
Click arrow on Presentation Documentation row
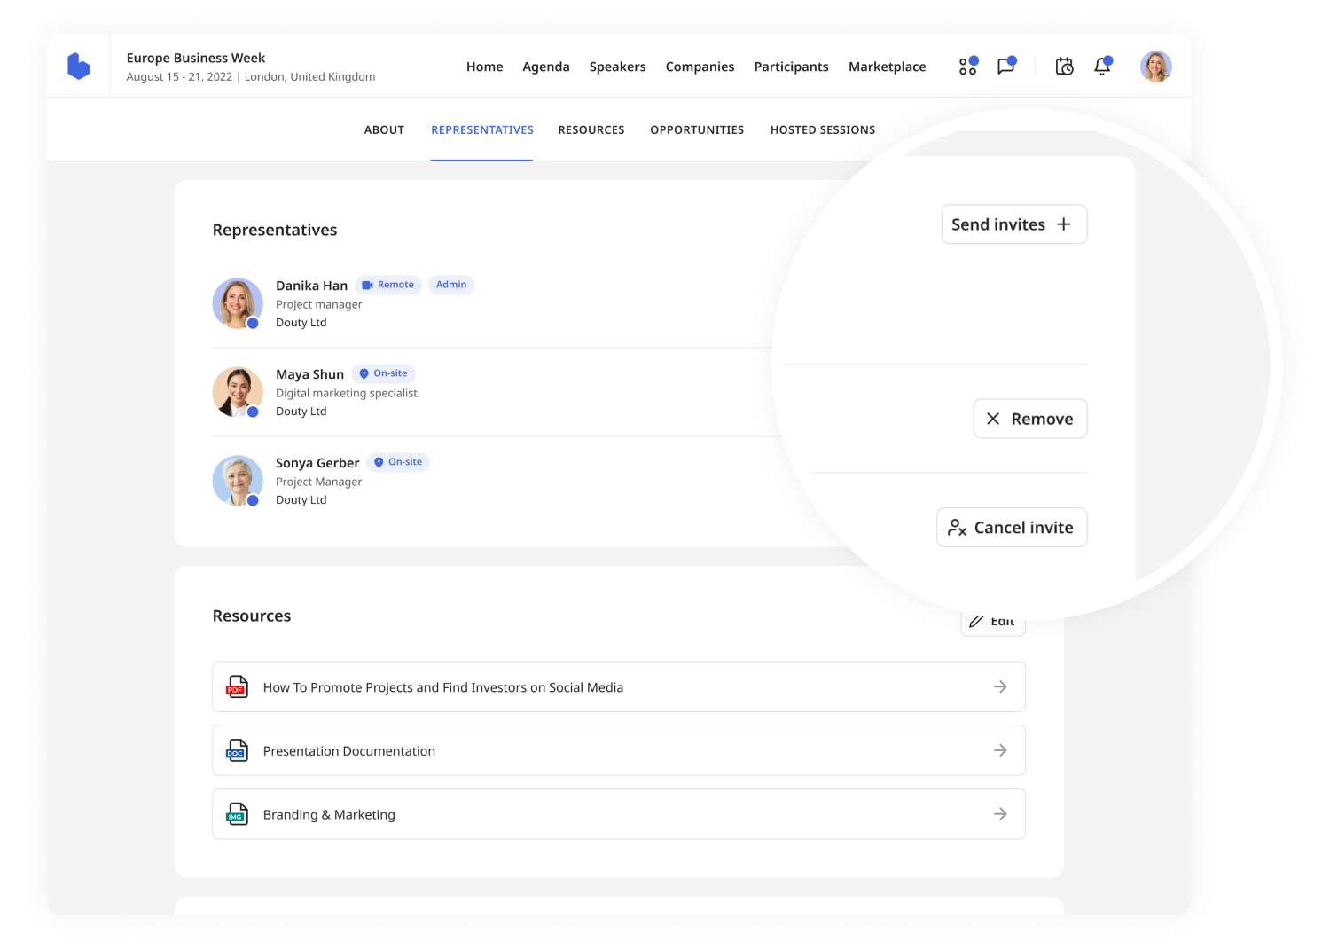pos(1000,750)
